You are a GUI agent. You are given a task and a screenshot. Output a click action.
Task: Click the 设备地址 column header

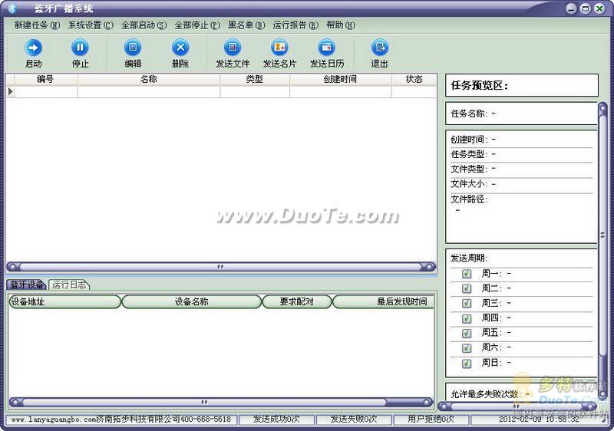point(65,301)
